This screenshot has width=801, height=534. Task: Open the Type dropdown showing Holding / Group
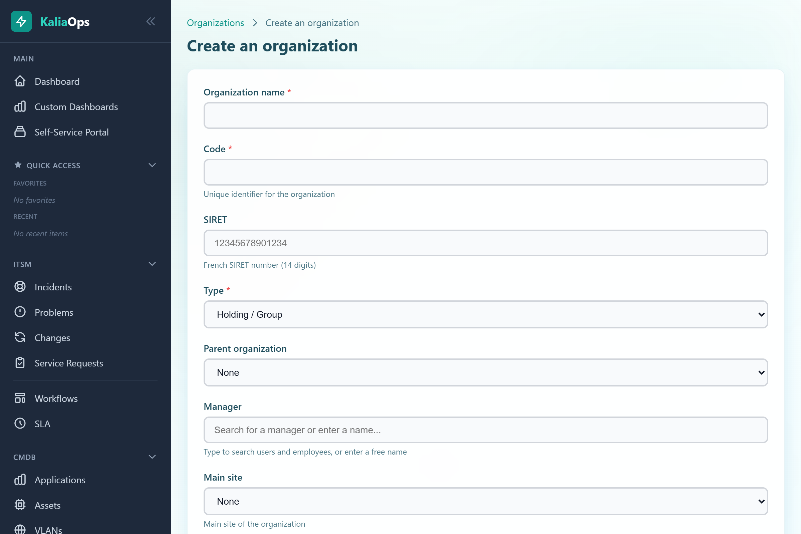point(485,314)
